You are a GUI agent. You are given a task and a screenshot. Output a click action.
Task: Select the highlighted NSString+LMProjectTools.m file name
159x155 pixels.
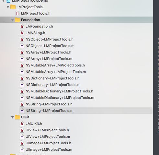coord(50,111)
